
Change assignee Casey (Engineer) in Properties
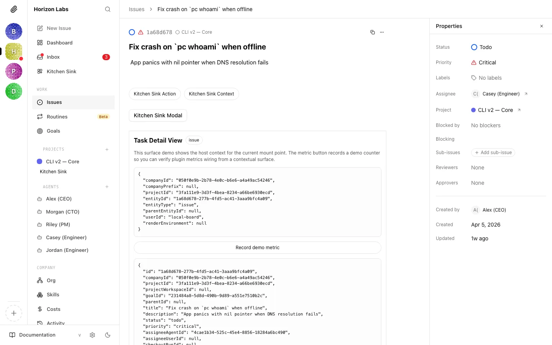495,94
